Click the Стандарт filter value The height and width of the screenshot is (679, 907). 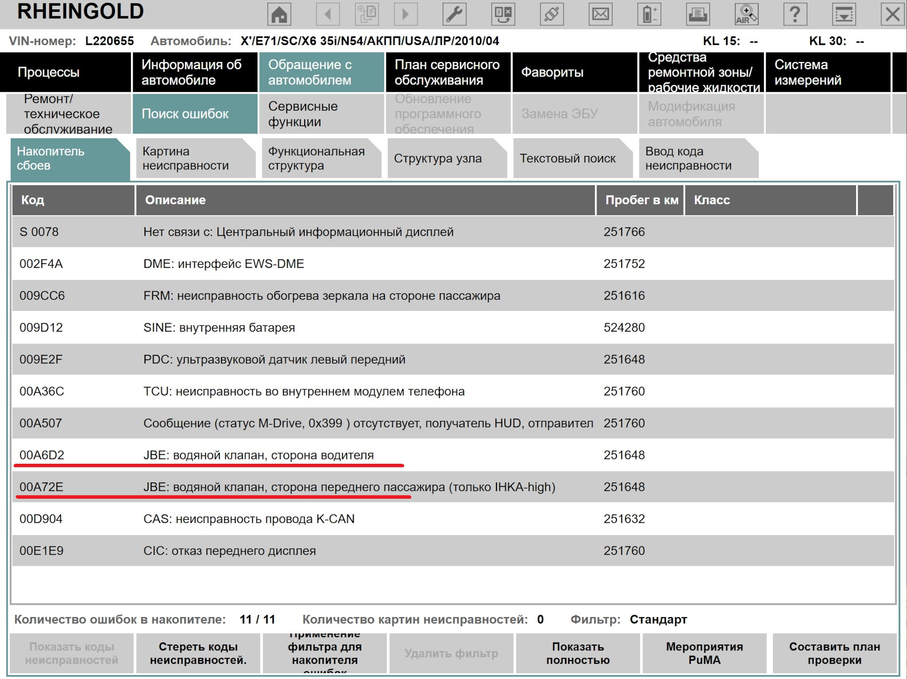point(658,619)
